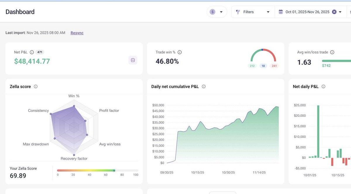This screenshot has height=194, width=351.
Task: Click the 212 winning trades badge
Action: coord(252,66)
